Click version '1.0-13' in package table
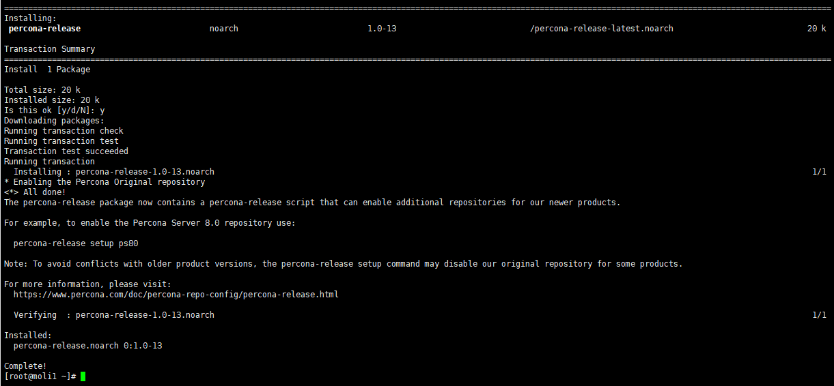Viewport: 834px width, 386px height. coord(382,29)
